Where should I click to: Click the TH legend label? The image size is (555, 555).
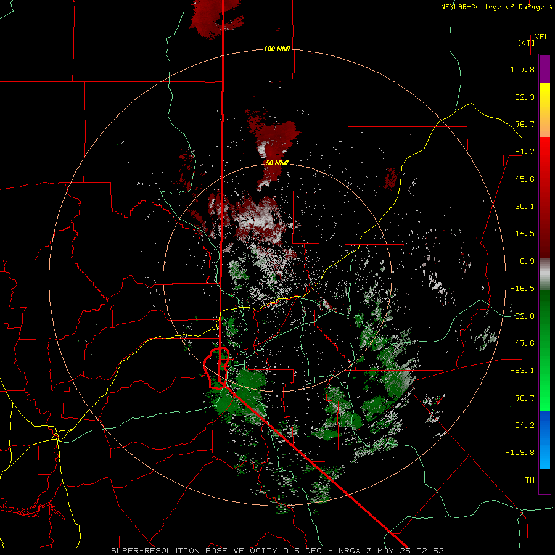(530, 480)
